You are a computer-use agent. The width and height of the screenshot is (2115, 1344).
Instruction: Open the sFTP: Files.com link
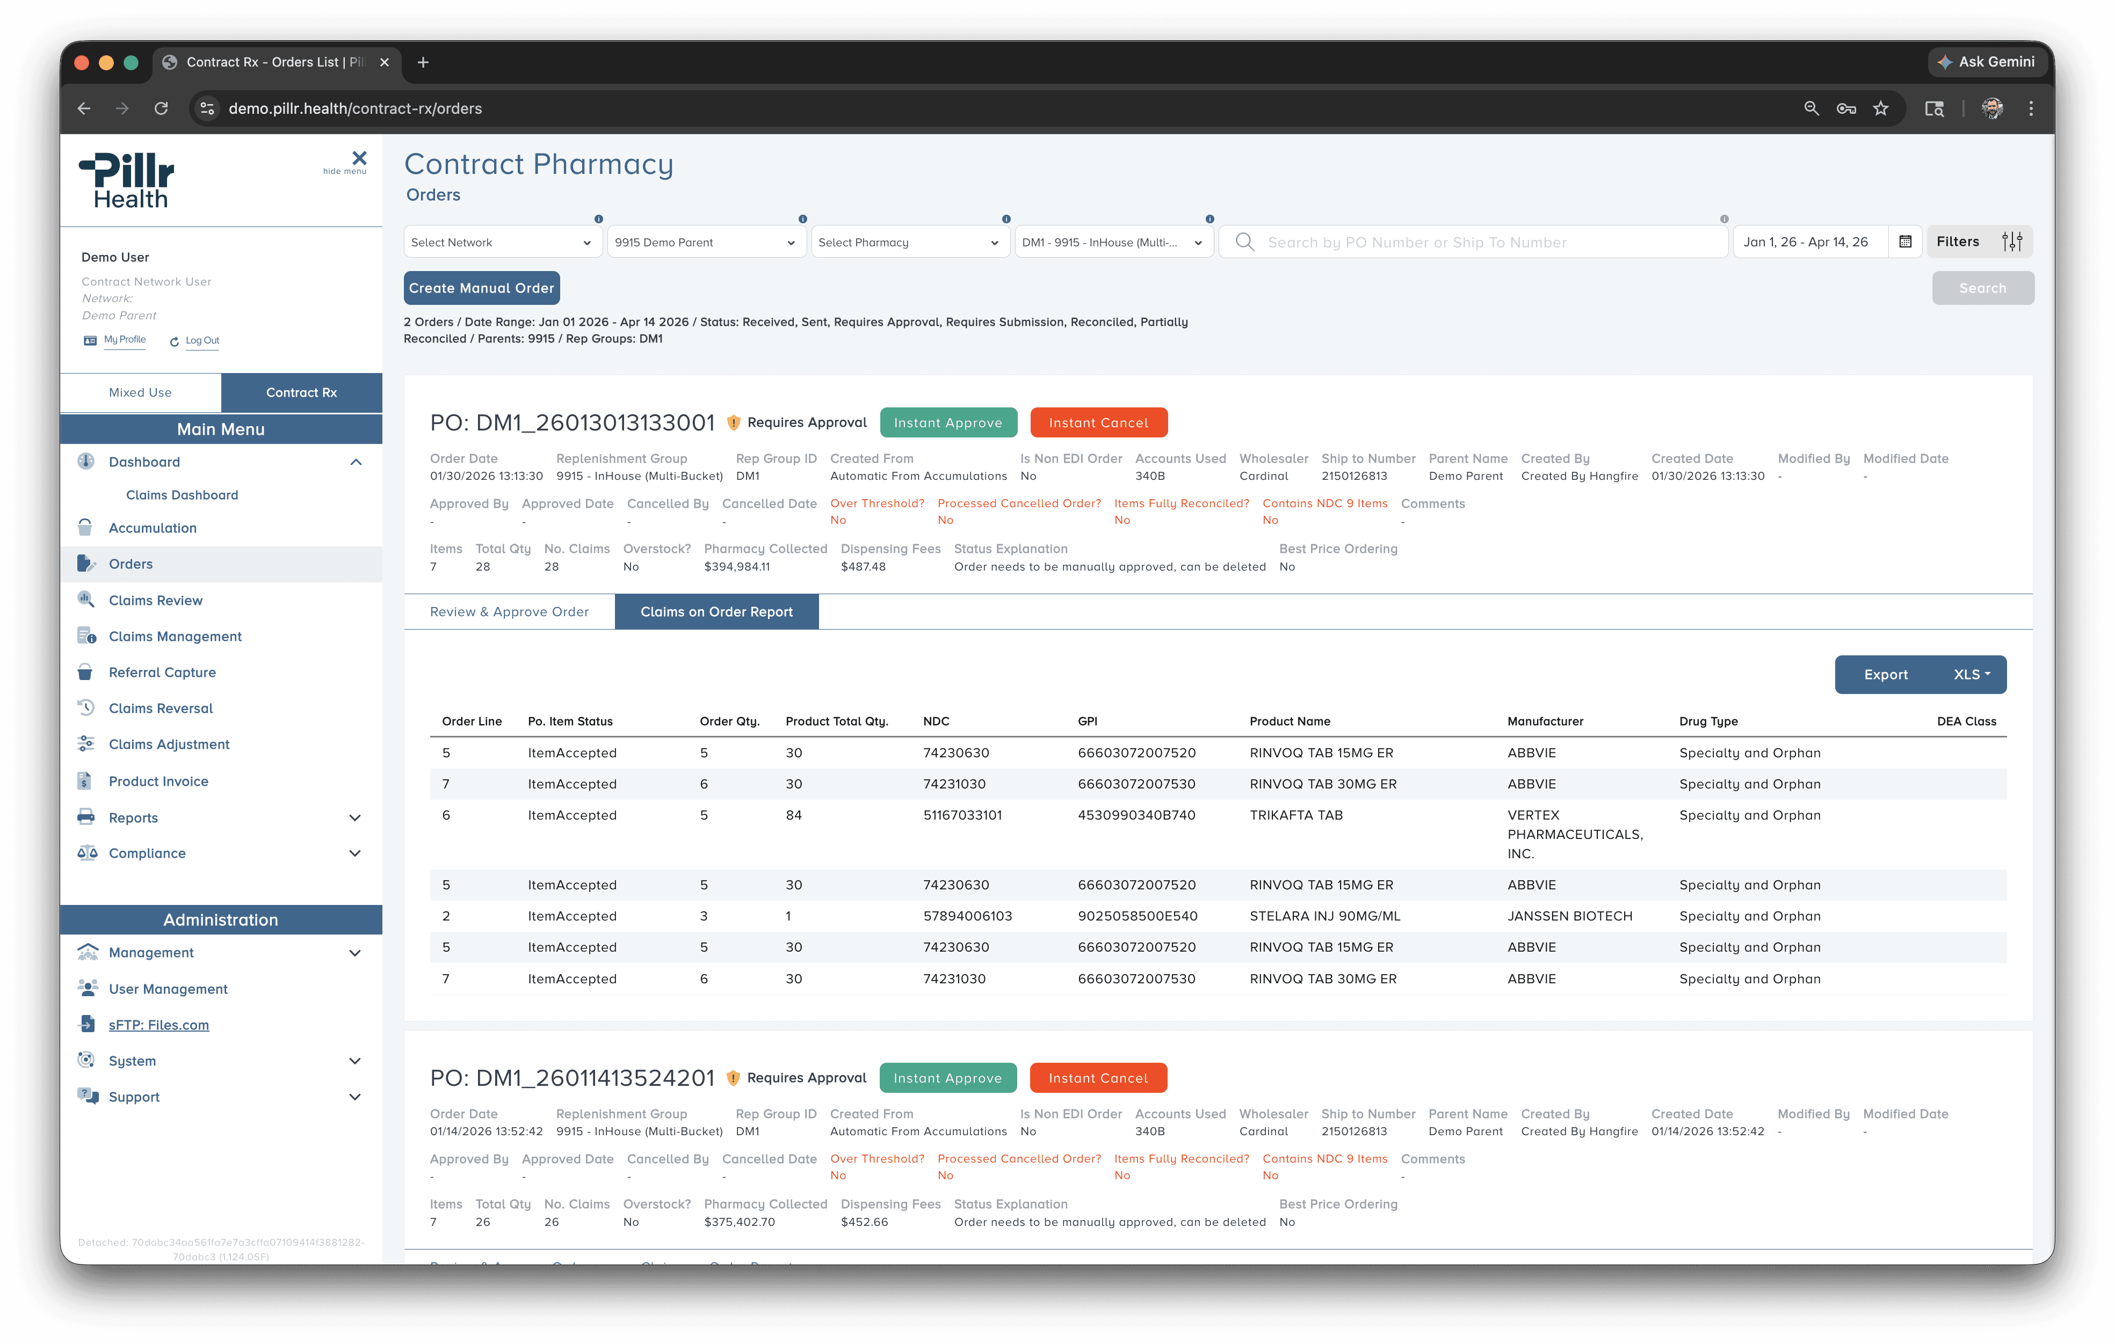tap(159, 1025)
